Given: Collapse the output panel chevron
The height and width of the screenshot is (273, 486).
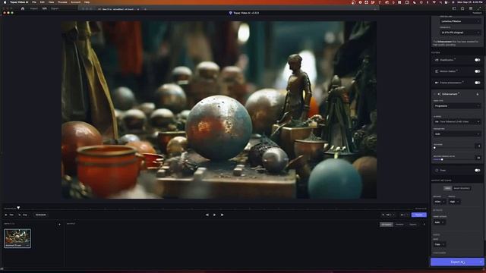Looking at the screenshot, I should click(424, 224).
